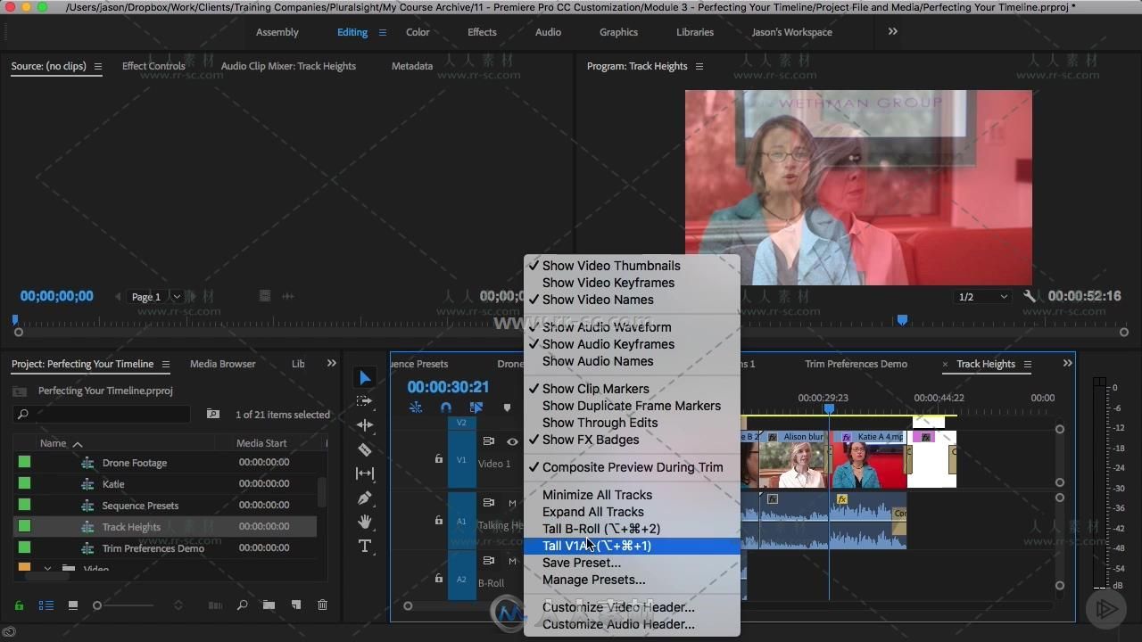Toggle nest sequences insert mode icon
The image size is (1142, 642).
tap(416, 407)
